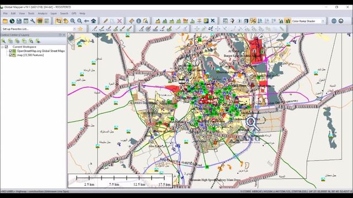Viewport: 353px width, 198px height.
Task: Enable hill shading mountains icon
Action: [287, 21]
